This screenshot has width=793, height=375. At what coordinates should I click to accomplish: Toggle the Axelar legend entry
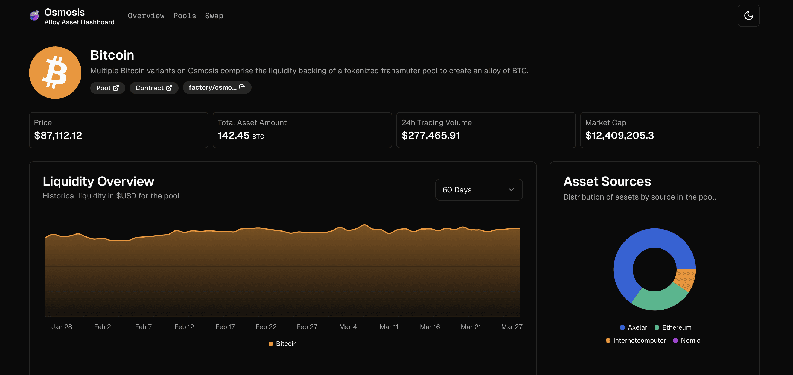click(x=633, y=327)
